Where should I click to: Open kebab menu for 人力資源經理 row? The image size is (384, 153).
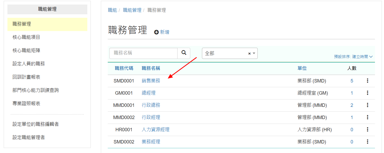pyautogui.click(x=368, y=129)
